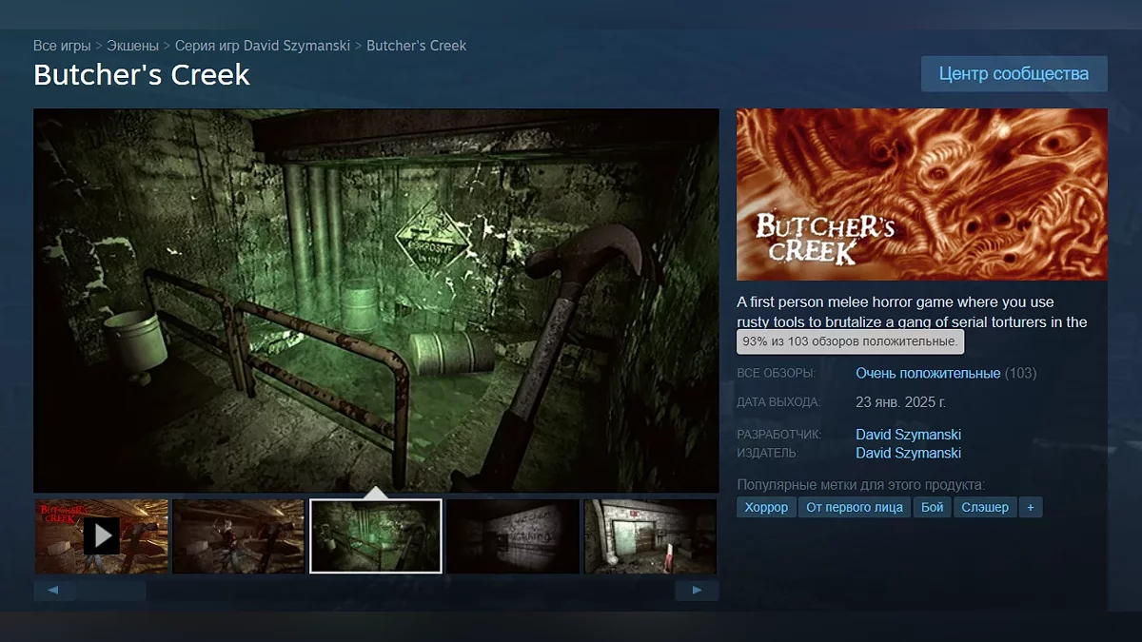Select the highlighted green sewer thumbnail
Screen dimensions: 1142x642
(376, 536)
